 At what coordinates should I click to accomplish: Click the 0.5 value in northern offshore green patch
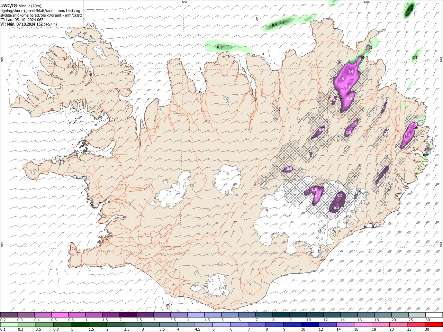coord(220,47)
